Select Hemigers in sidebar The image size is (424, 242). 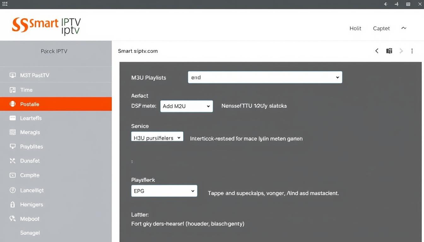pos(56,205)
